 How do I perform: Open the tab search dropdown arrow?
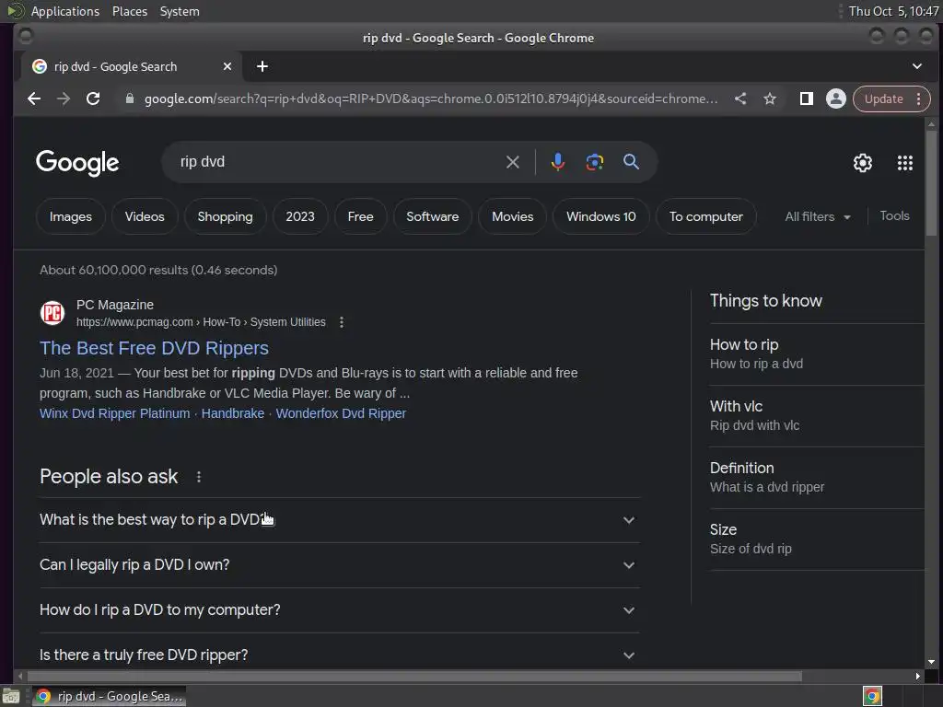916,66
